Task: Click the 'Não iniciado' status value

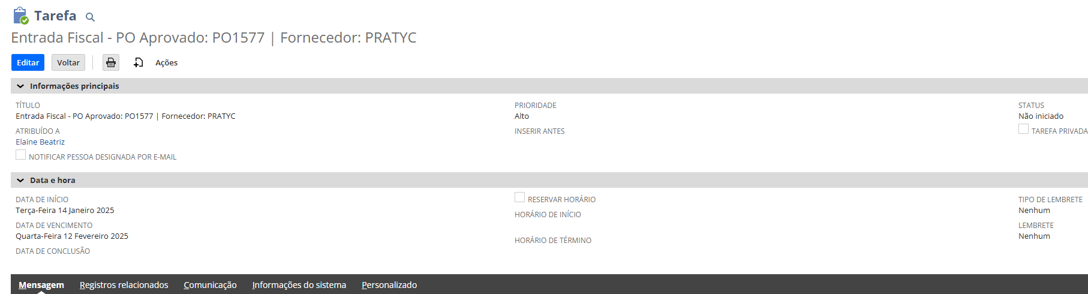Action: (1041, 116)
